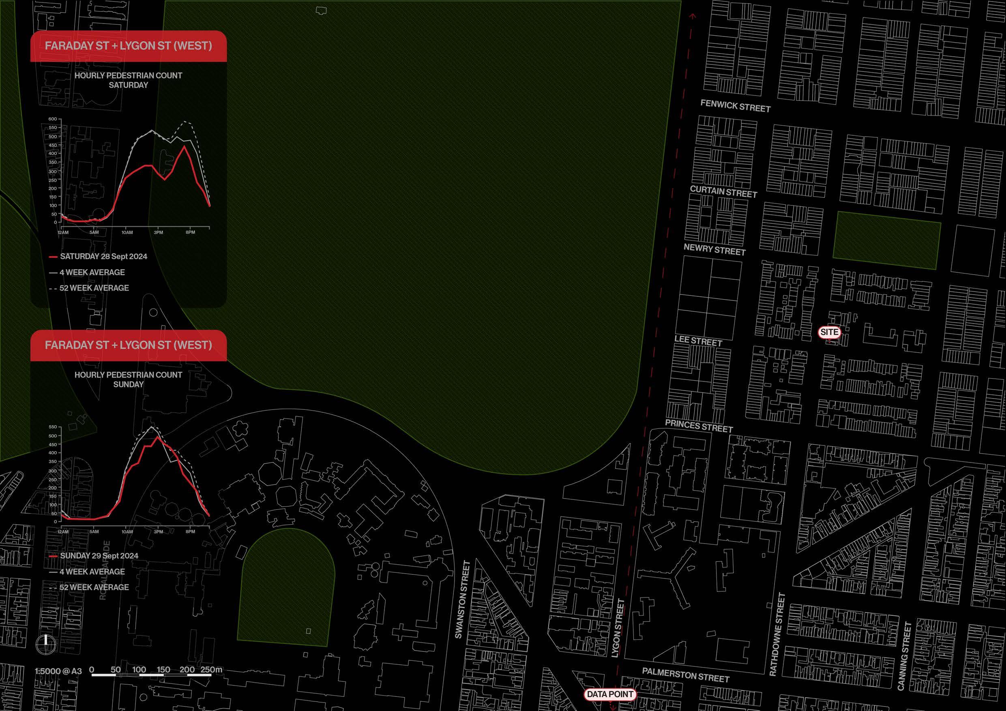1006x711 pixels.
Task: Click the north arrow compass icon
Action: click(45, 645)
